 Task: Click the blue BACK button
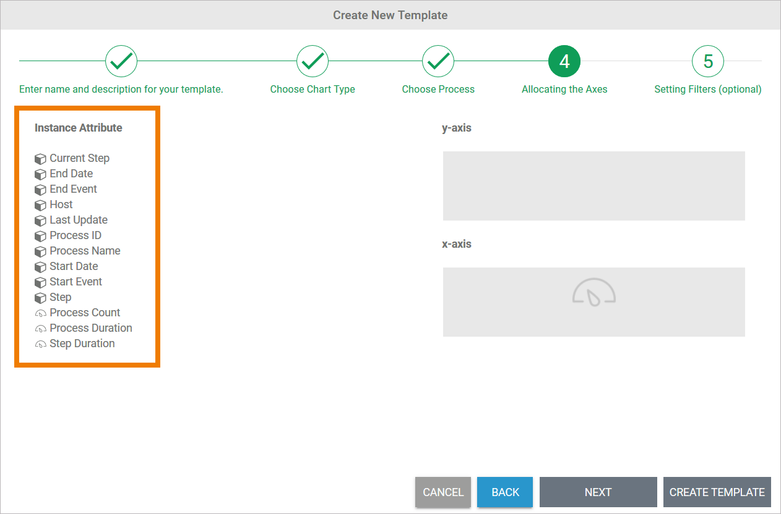click(505, 492)
